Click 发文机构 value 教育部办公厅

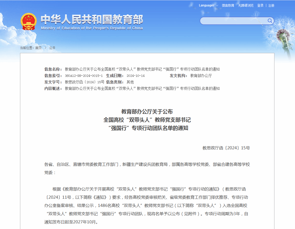pyautogui.click(x=201, y=76)
